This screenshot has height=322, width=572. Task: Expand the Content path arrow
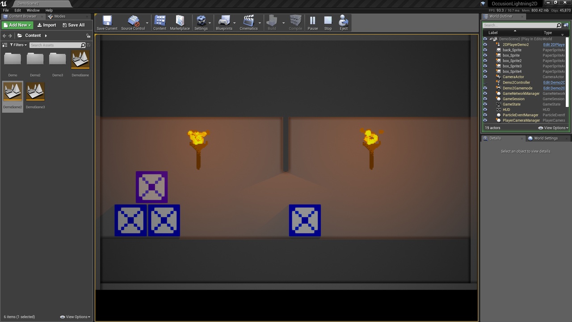point(45,36)
